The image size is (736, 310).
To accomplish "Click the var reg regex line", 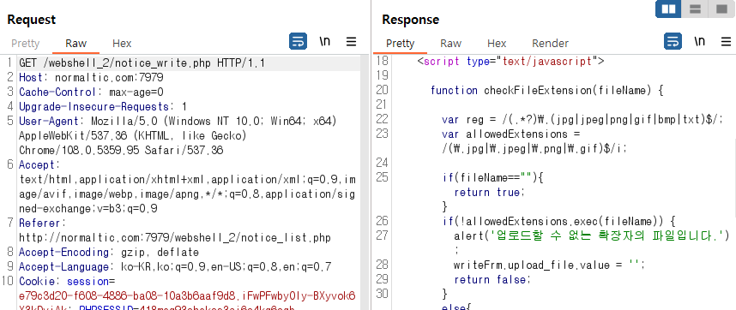I will pyautogui.click(x=582, y=119).
